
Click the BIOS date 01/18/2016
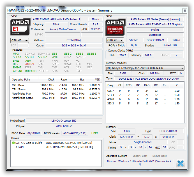coord(34,133)
